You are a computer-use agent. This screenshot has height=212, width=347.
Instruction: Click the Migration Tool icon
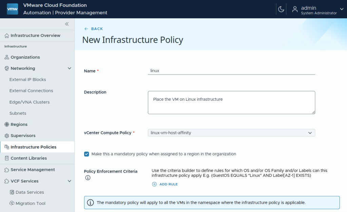pos(12,203)
